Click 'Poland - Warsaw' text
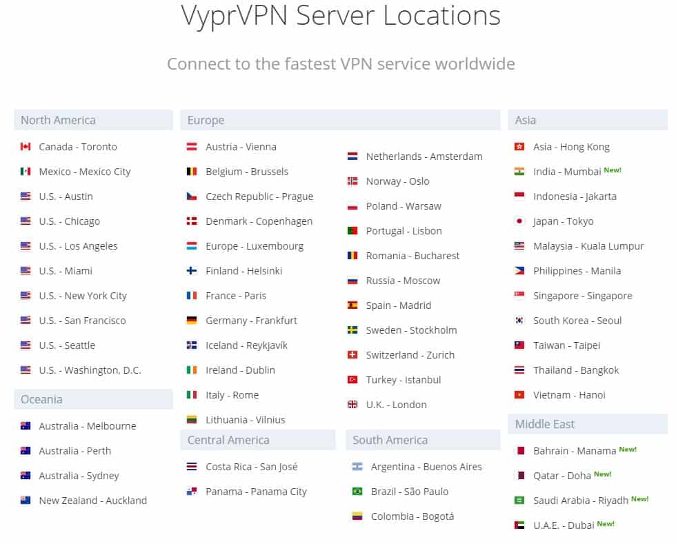Screen dimensions: 676x544 coord(404,206)
